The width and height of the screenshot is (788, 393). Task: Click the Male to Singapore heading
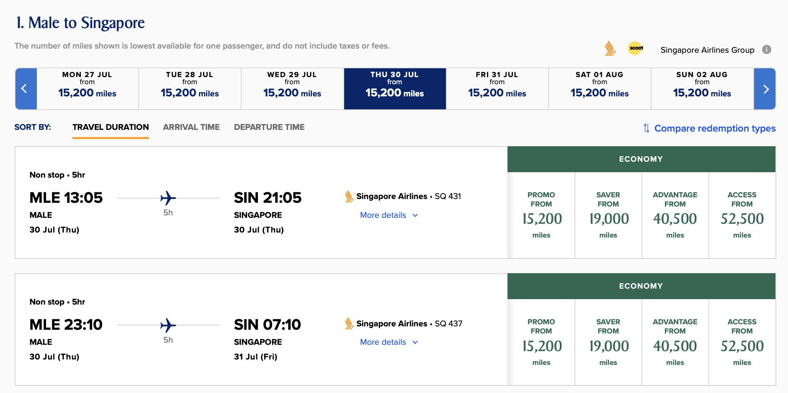[80, 22]
